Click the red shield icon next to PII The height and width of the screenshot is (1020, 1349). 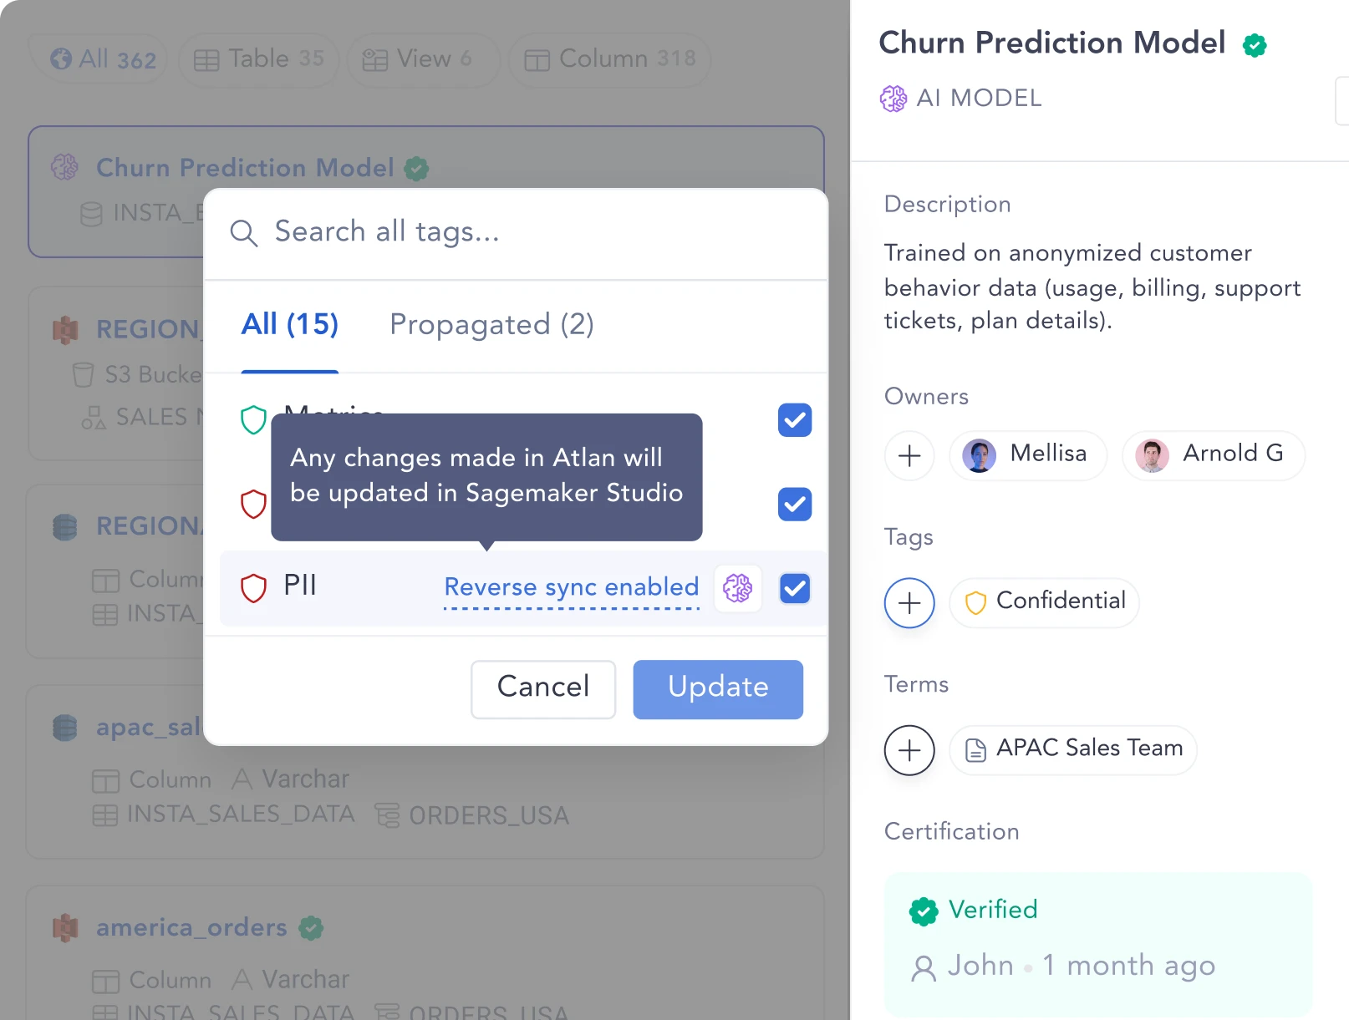click(253, 588)
